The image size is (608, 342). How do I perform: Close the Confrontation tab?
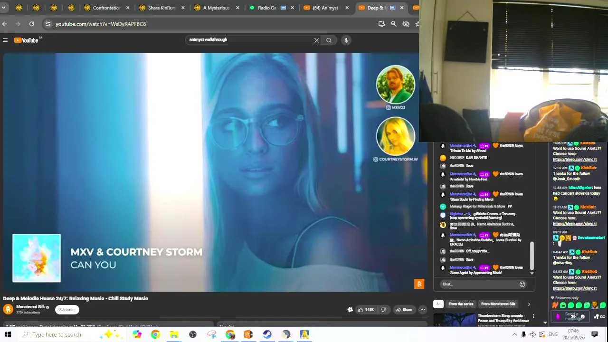(x=128, y=8)
